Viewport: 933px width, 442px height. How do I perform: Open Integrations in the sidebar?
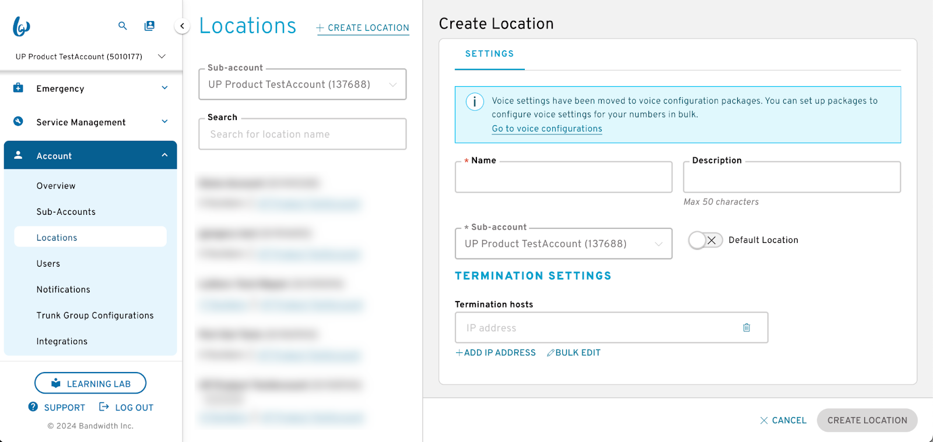coord(62,341)
